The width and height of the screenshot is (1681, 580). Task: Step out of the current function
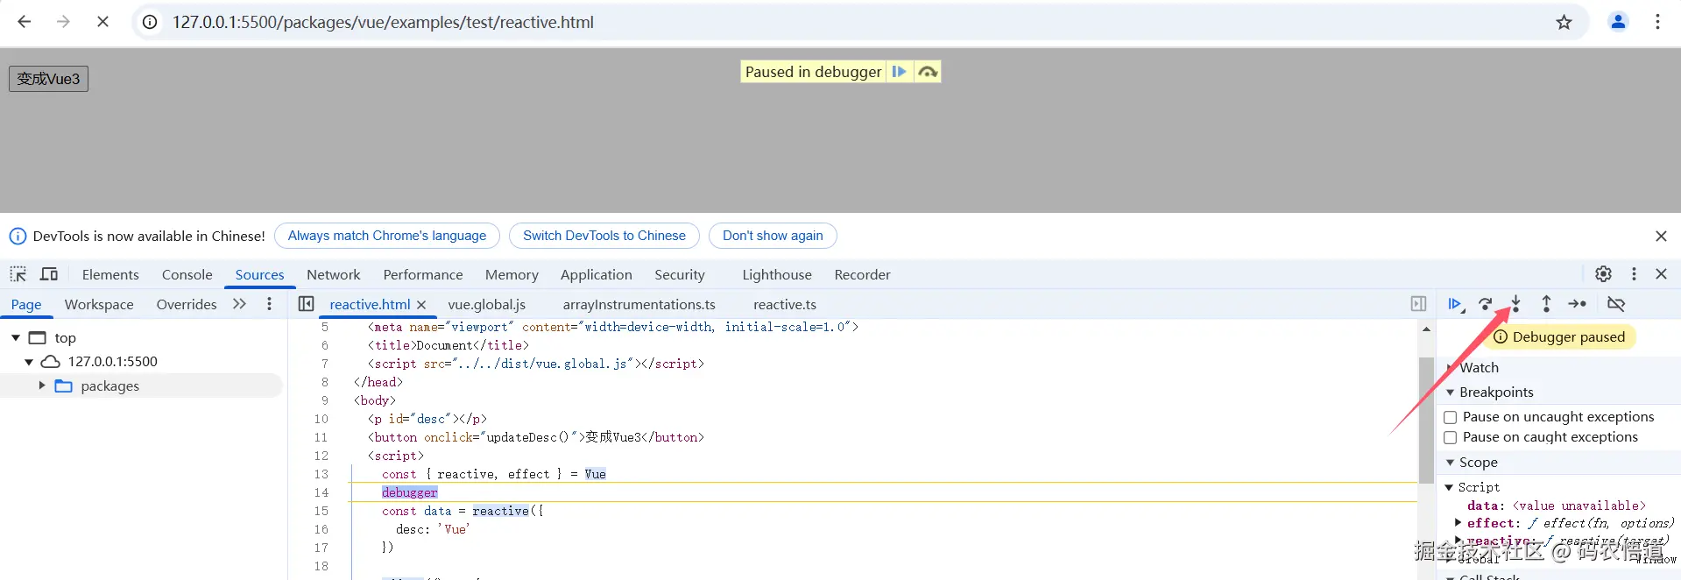pyautogui.click(x=1546, y=304)
